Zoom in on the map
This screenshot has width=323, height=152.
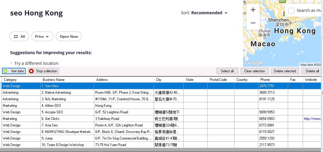tap(253, 10)
